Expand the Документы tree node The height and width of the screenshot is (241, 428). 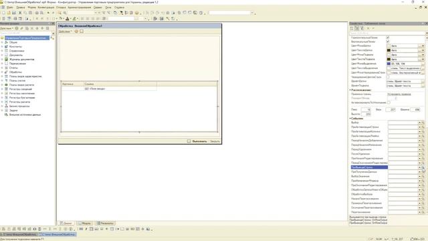(2, 55)
